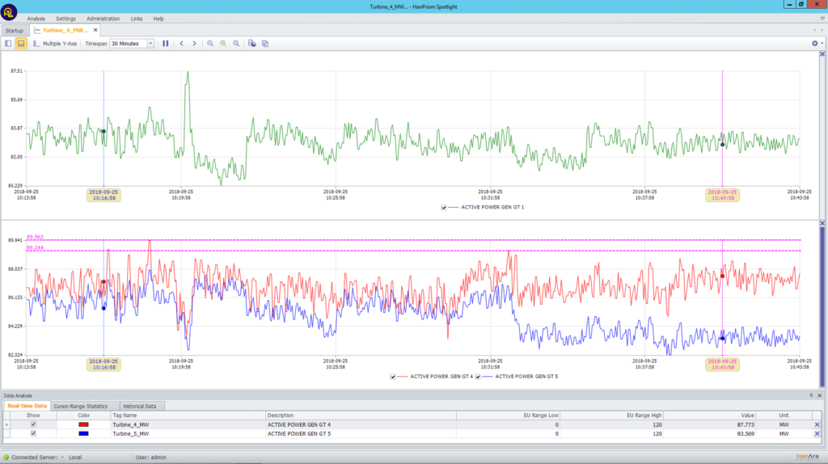Viewport: 828px width, 464px height.
Task: Open the chart settings gear icon
Action: pos(815,44)
